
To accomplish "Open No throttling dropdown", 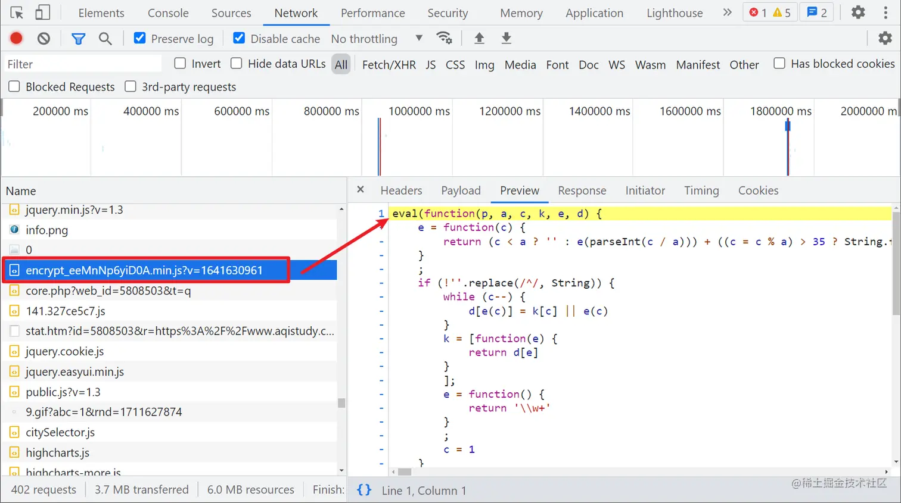I will tap(377, 39).
